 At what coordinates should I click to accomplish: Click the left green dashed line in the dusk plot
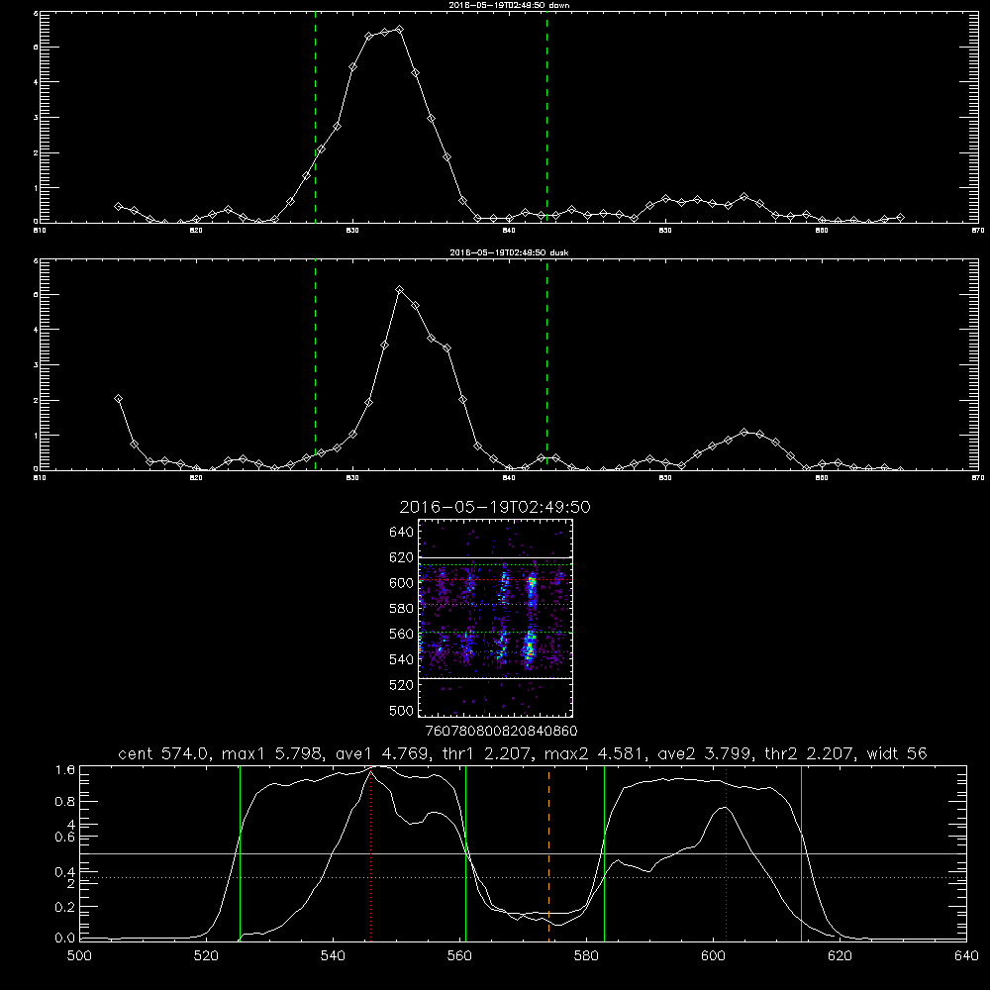tap(315, 366)
